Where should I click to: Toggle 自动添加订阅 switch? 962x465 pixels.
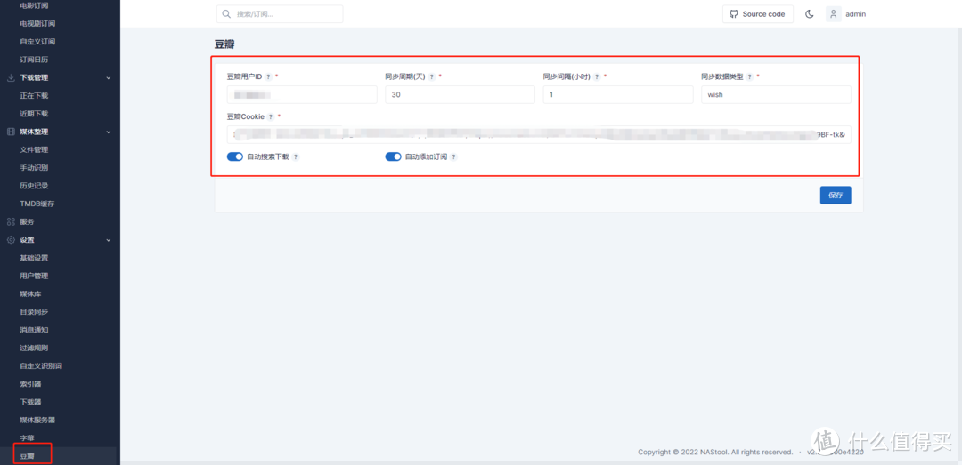394,156
